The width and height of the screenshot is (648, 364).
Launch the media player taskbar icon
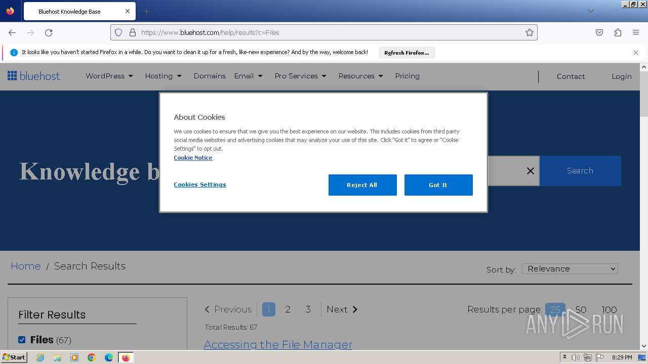pos(74,357)
